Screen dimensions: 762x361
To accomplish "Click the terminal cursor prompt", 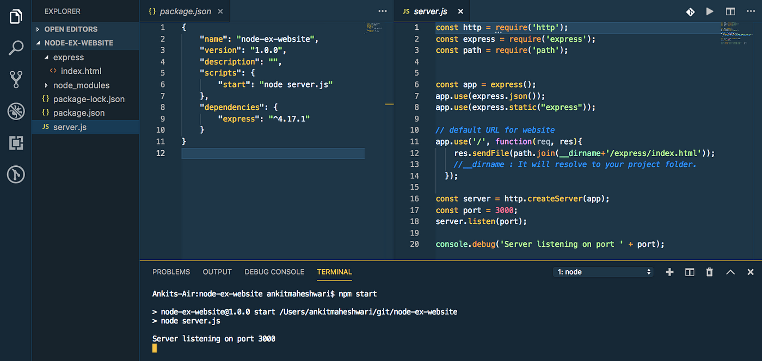I will 155,348.
